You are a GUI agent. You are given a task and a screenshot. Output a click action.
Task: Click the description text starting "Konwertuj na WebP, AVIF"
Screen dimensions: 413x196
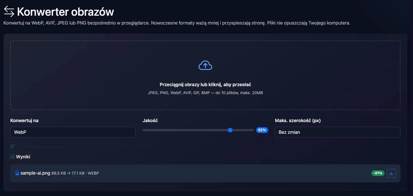point(177,23)
